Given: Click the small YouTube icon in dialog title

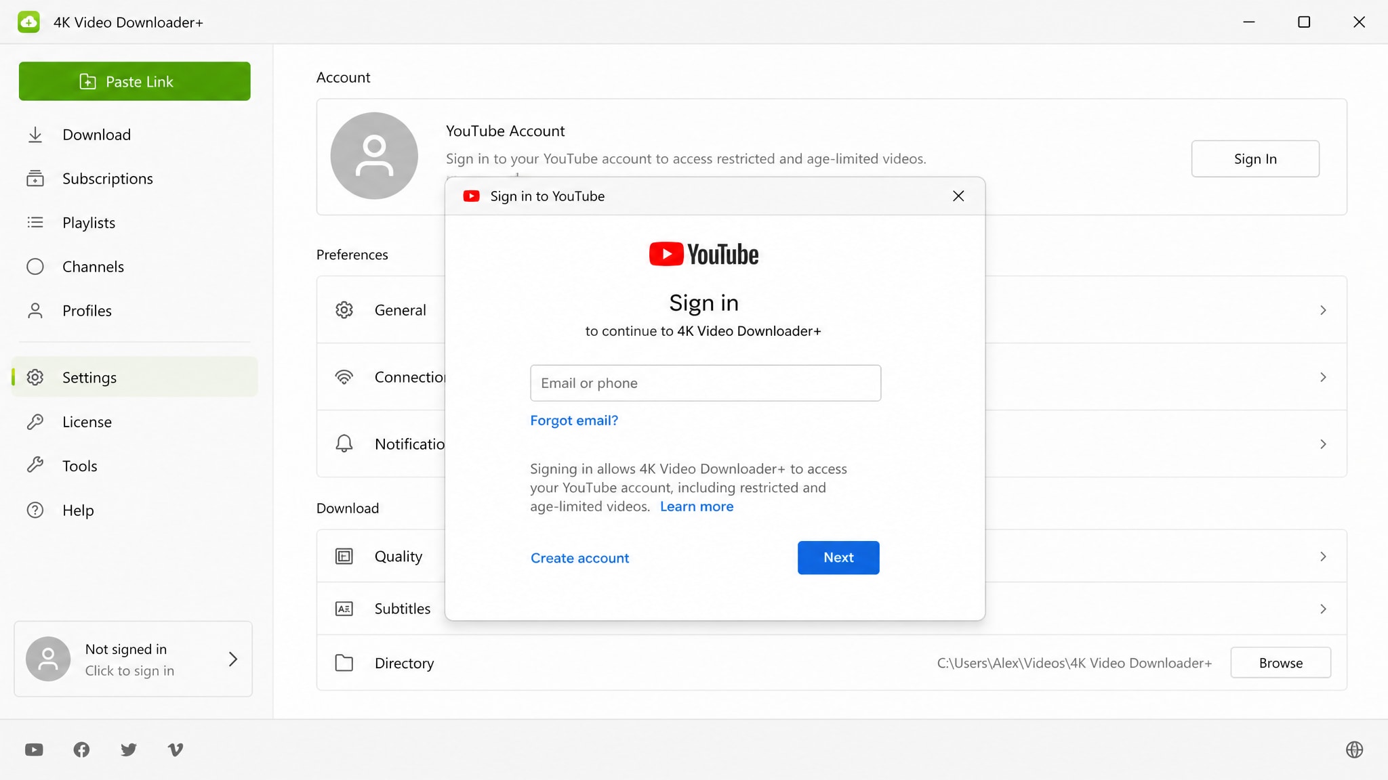Looking at the screenshot, I should coord(471,196).
